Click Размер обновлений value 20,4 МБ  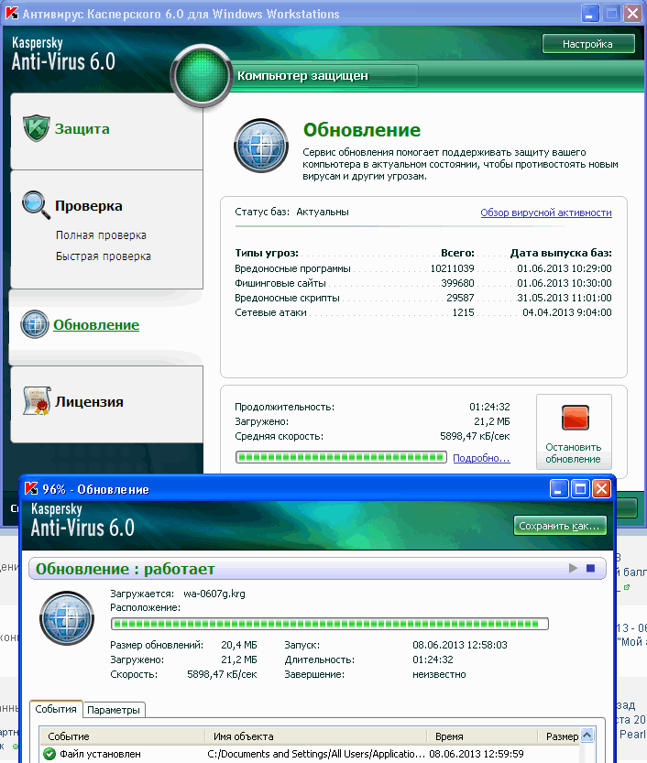pos(239,645)
